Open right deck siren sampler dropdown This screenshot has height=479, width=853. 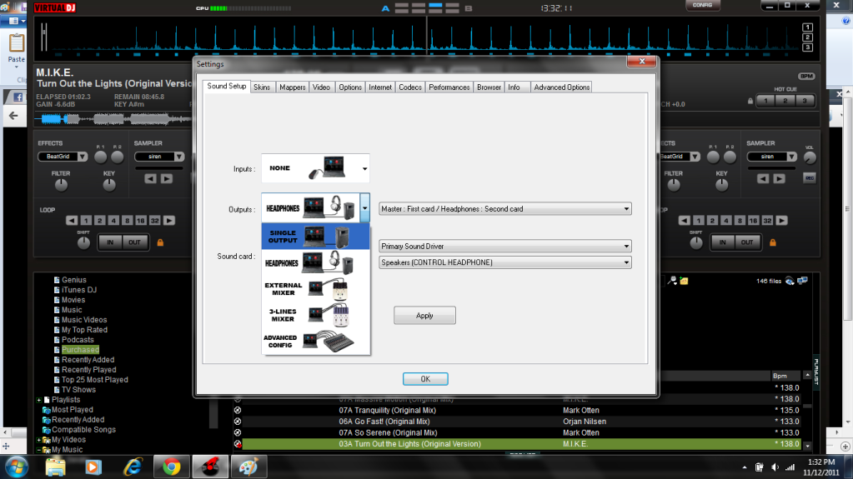click(772, 157)
